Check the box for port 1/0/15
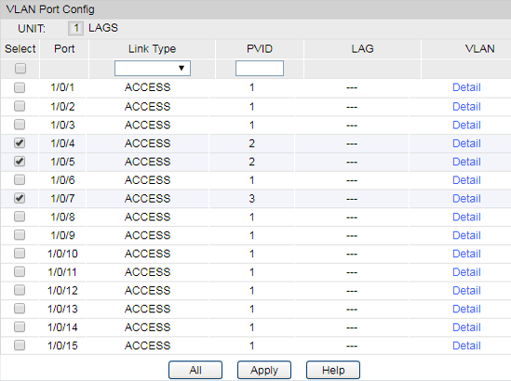 click(20, 345)
